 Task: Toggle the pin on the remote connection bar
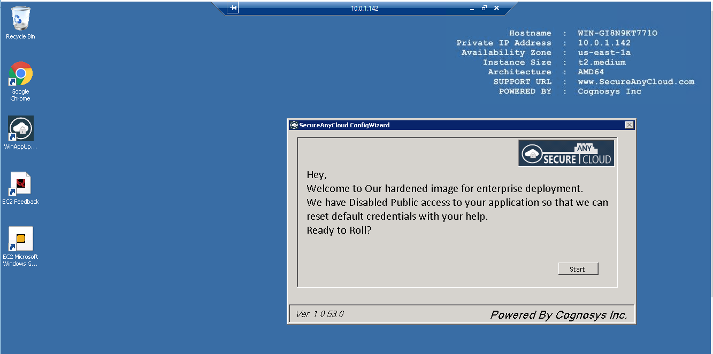pos(233,8)
